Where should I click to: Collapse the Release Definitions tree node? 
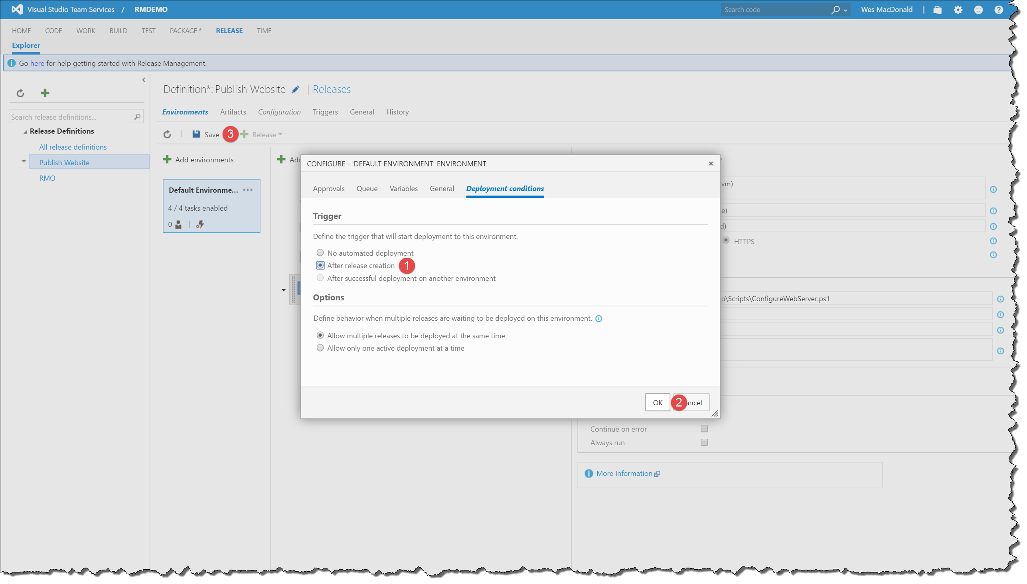tap(25, 132)
